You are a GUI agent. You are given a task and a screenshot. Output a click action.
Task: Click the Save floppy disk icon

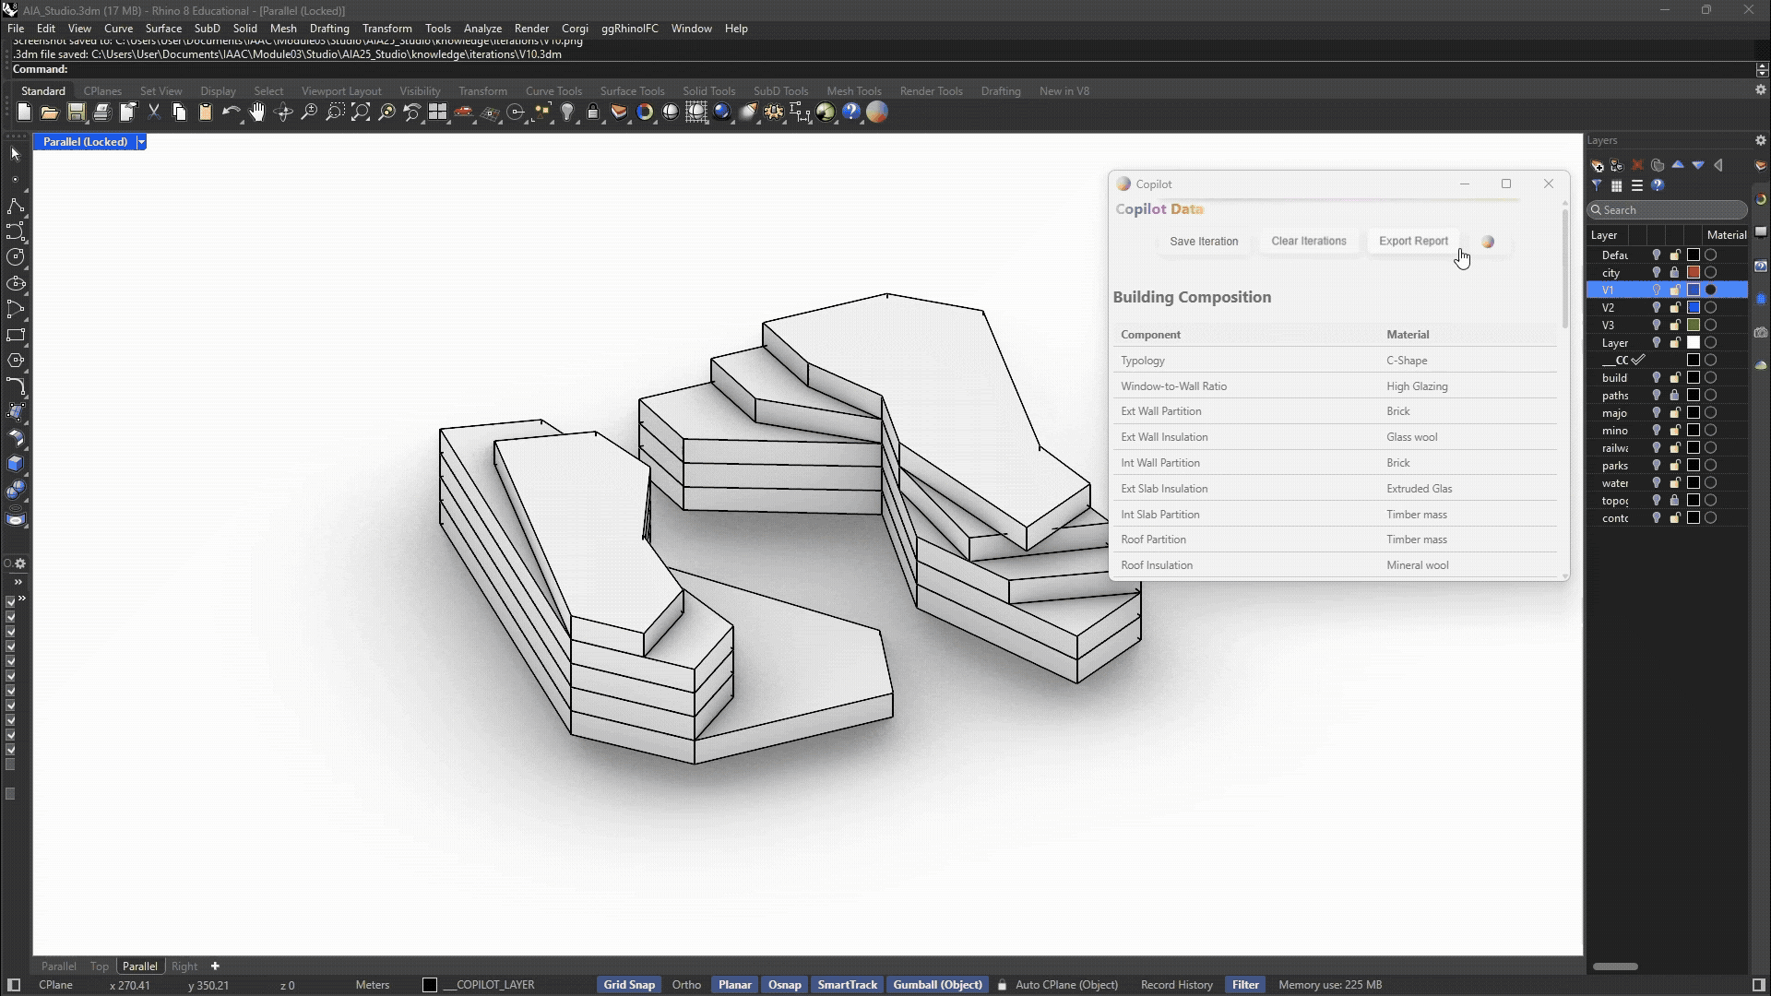click(x=77, y=113)
